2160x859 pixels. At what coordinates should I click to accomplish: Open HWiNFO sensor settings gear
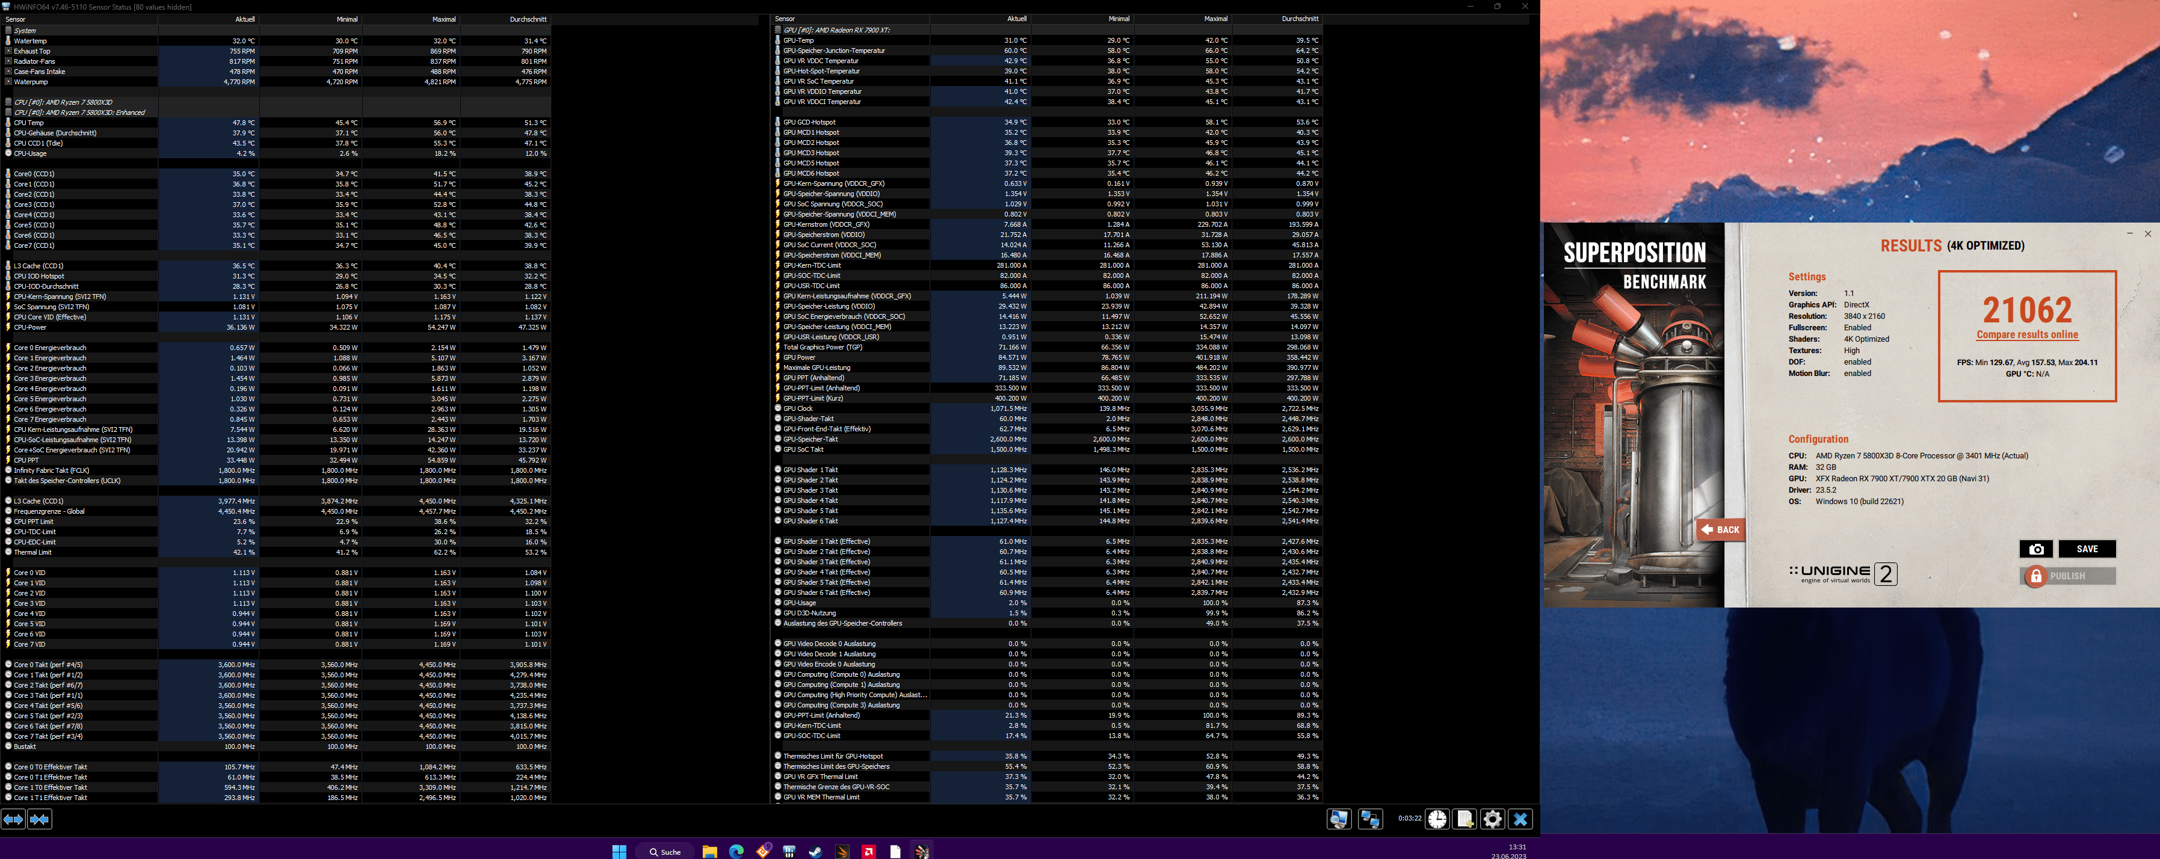coord(1493,819)
